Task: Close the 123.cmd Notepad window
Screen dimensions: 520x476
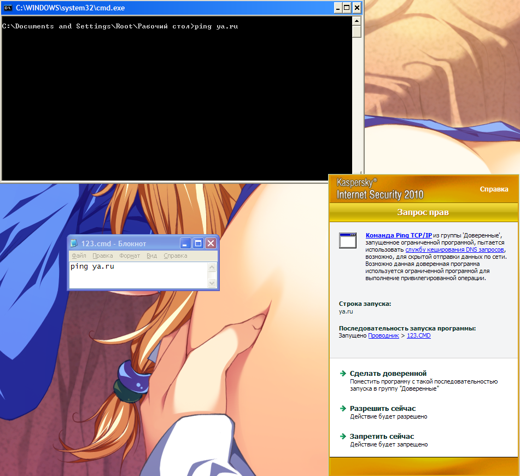Action: (211, 243)
